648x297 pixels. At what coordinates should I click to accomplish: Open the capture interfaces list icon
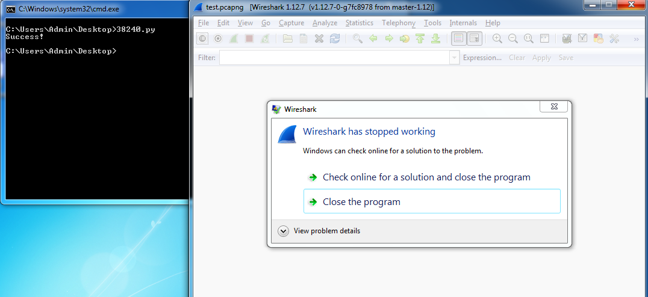click(202, 38)
